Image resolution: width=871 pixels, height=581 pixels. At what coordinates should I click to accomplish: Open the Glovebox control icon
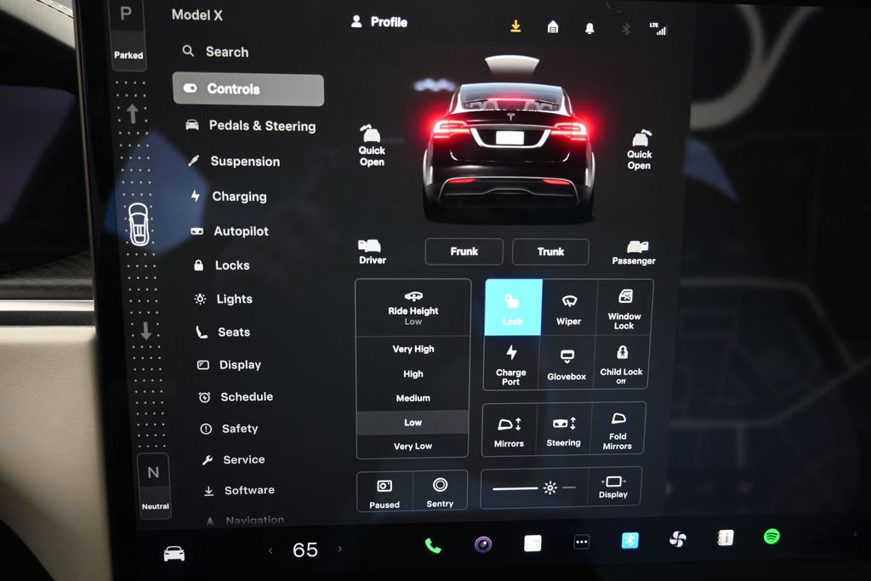[x=566, y=362]
